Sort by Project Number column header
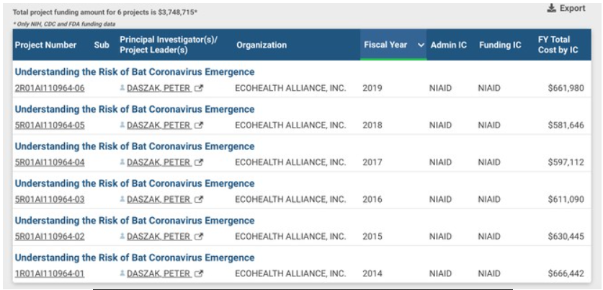Screen dimensions: 603x290 coord(46,45)
